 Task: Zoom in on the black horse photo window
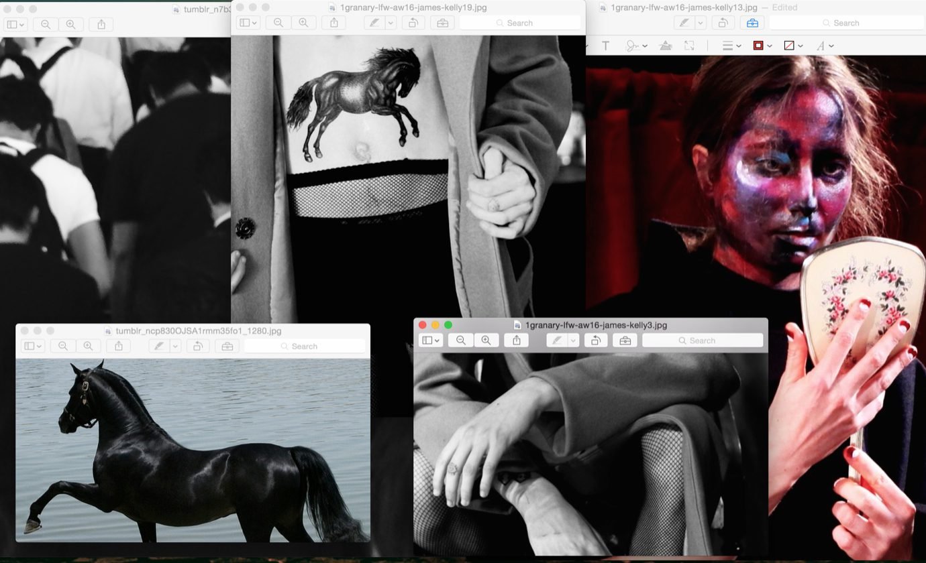[x=88, y=346]
